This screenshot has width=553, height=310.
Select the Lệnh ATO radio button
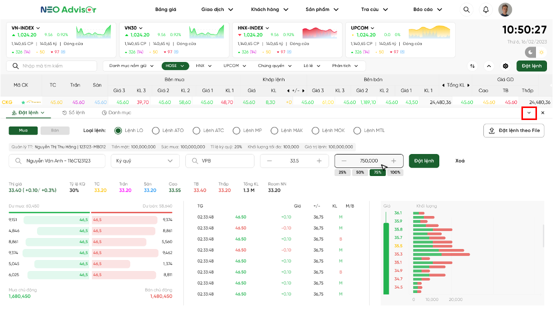pos(156,130)
